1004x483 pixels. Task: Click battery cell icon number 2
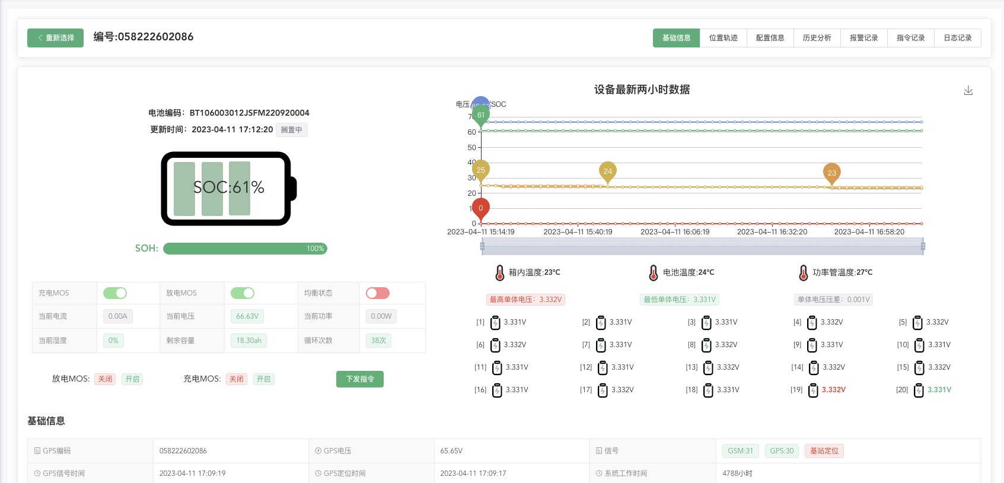[x=601, y=323]
